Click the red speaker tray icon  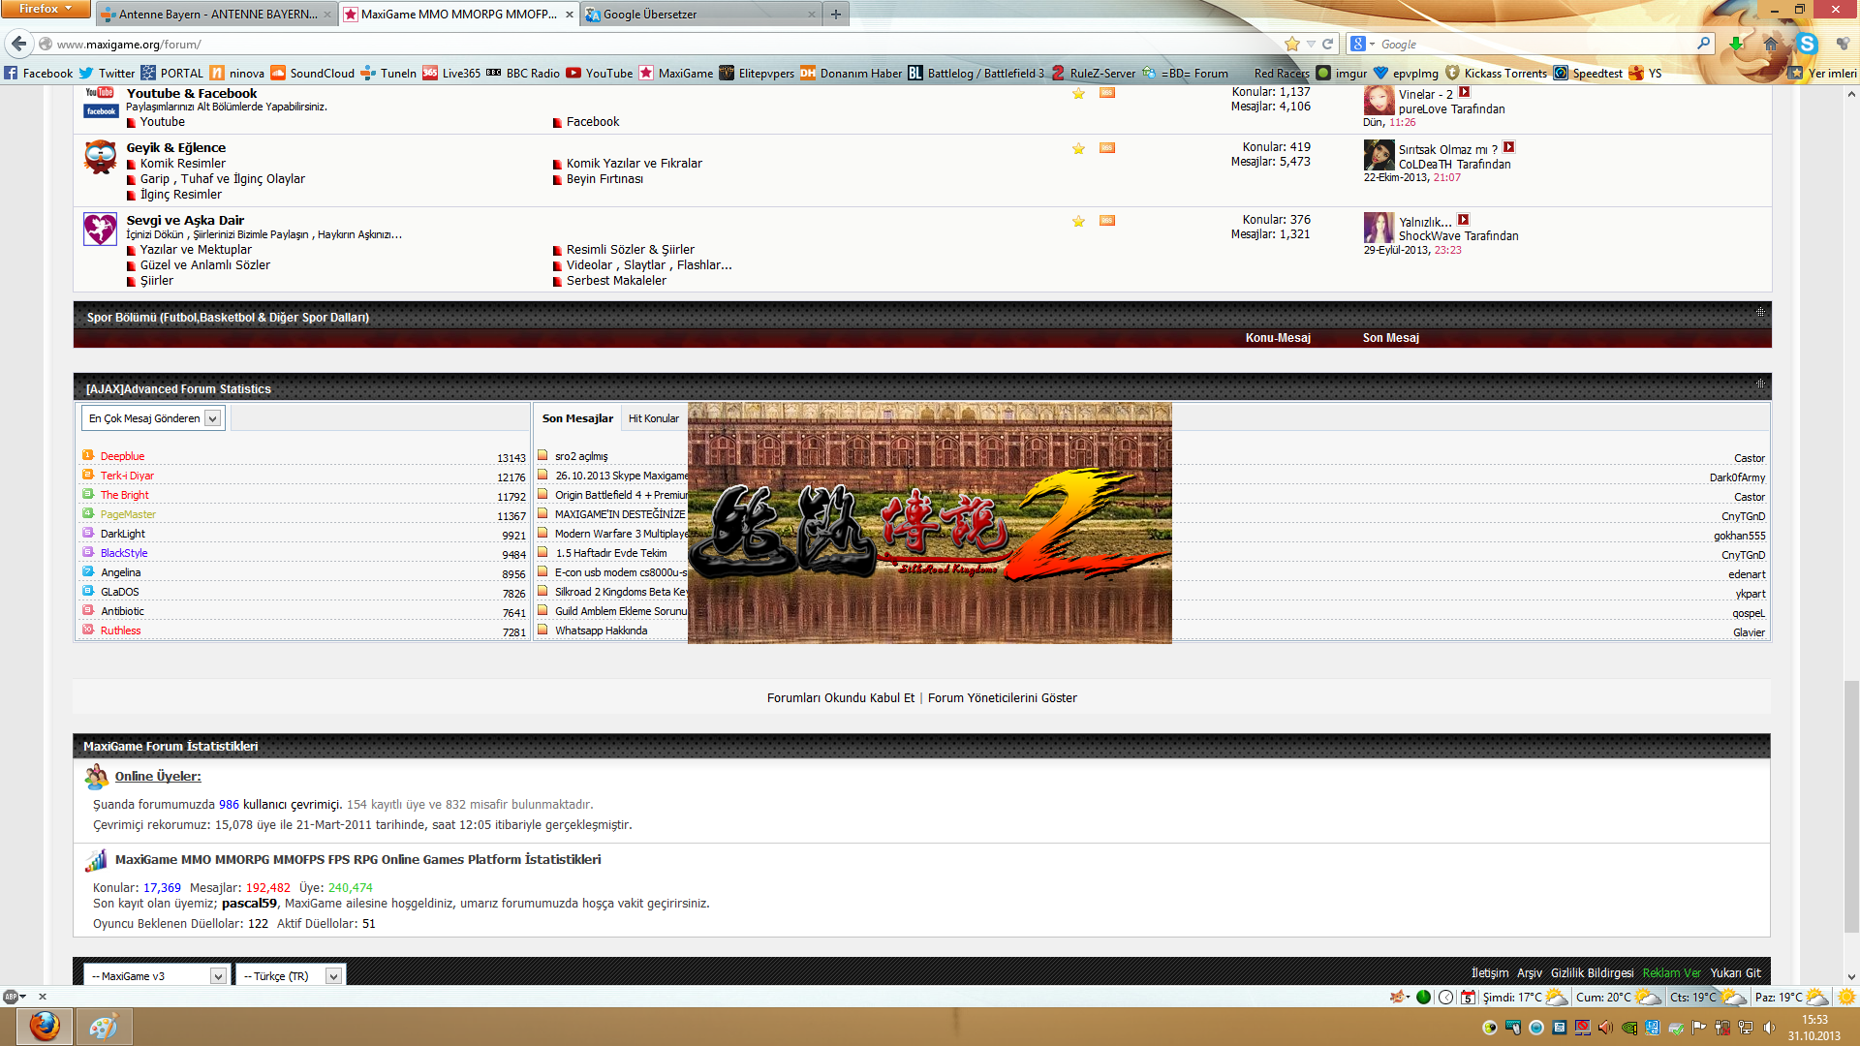pos(1605,1028)
